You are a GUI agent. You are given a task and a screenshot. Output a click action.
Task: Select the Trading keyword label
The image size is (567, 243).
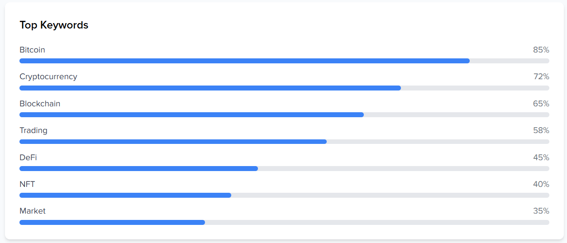tap(33, 130)
